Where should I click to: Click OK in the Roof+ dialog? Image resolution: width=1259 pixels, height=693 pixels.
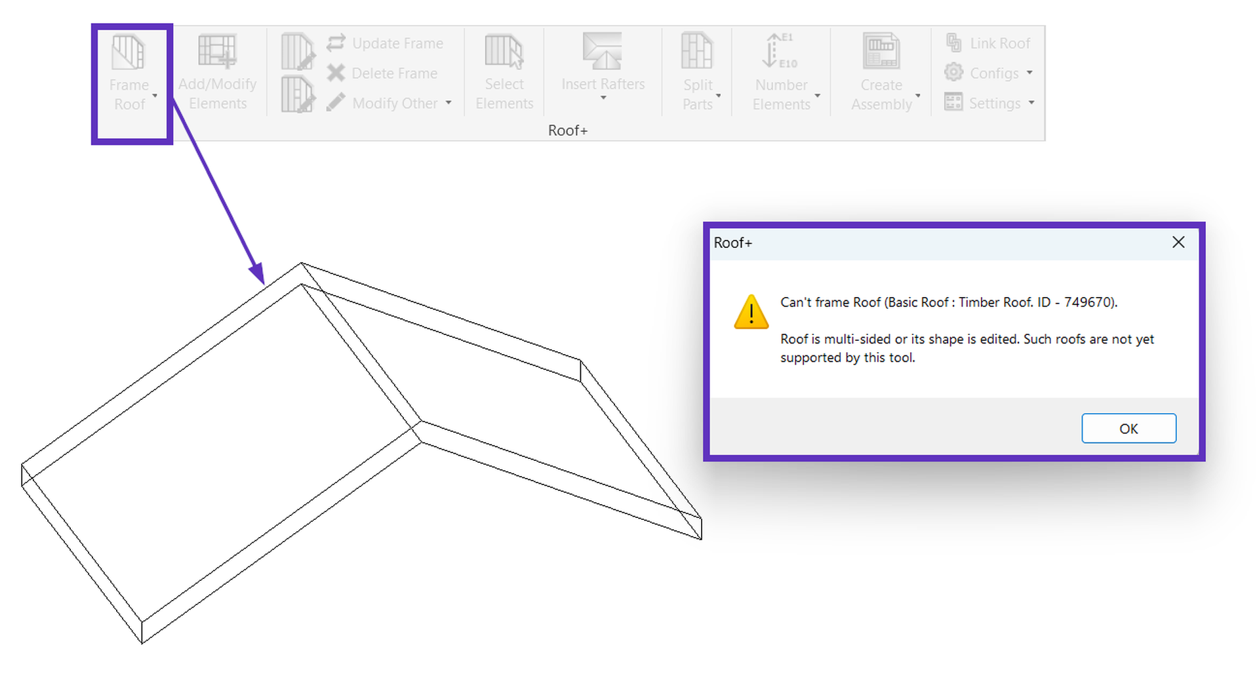[x=1129, y=428]
